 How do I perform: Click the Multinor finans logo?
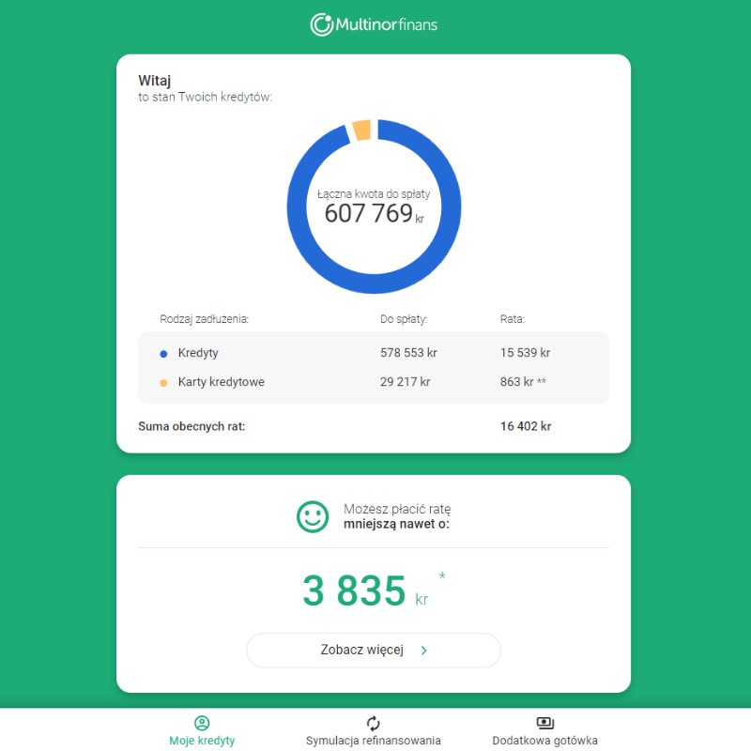374,24
